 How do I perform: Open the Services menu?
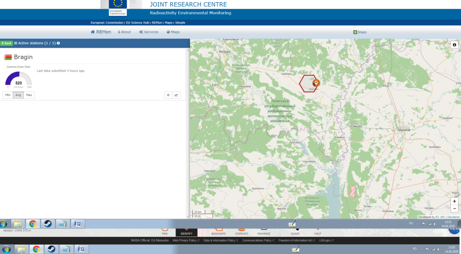pyautogui.click(x=149, y=32)
